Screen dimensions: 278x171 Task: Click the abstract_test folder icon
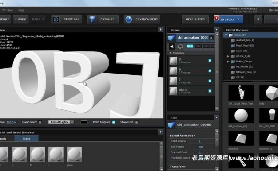[233, 40]
